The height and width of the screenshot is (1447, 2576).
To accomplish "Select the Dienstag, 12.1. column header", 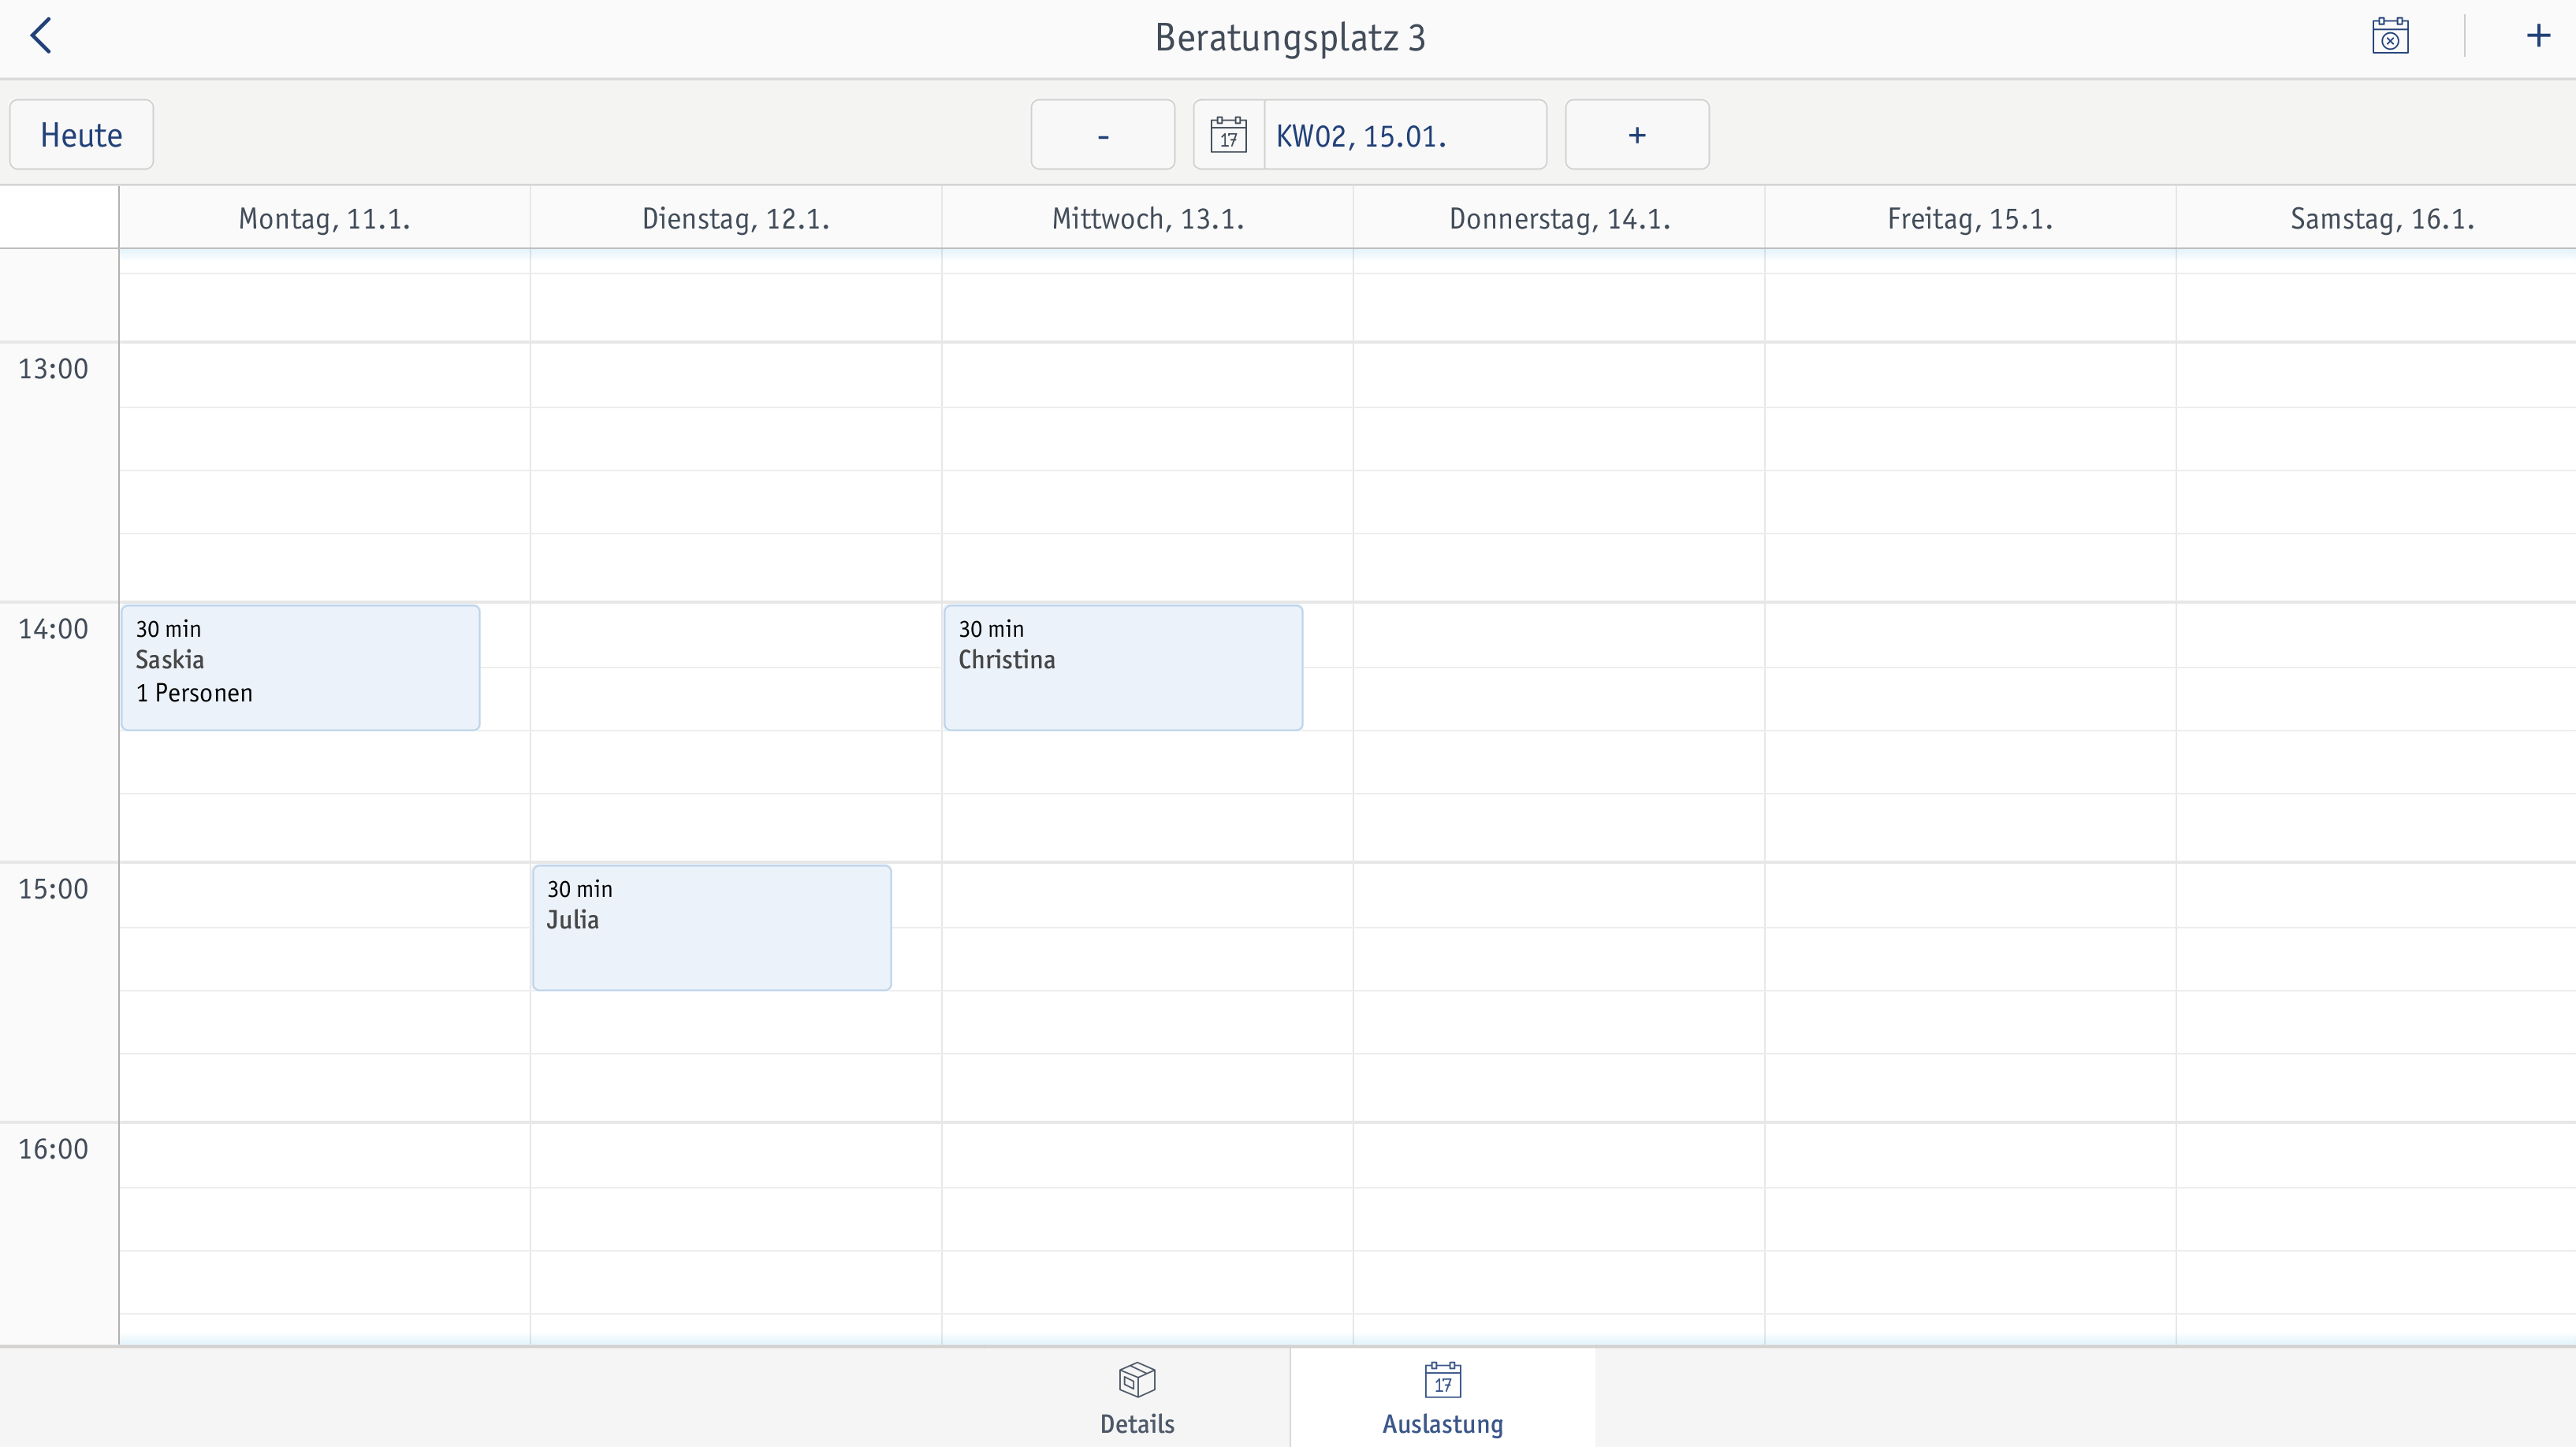I will [x=736, y=218].
